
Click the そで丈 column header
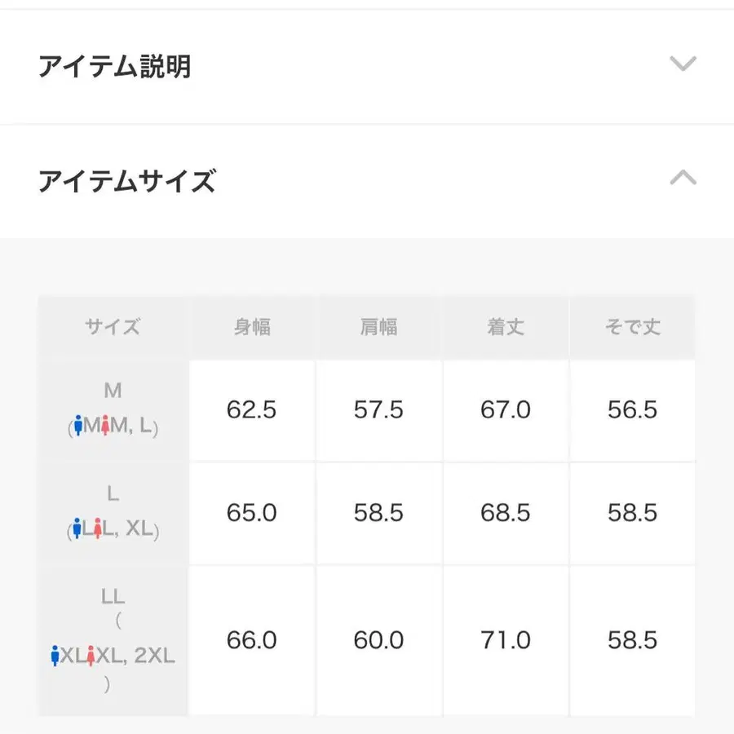[632, 327]
